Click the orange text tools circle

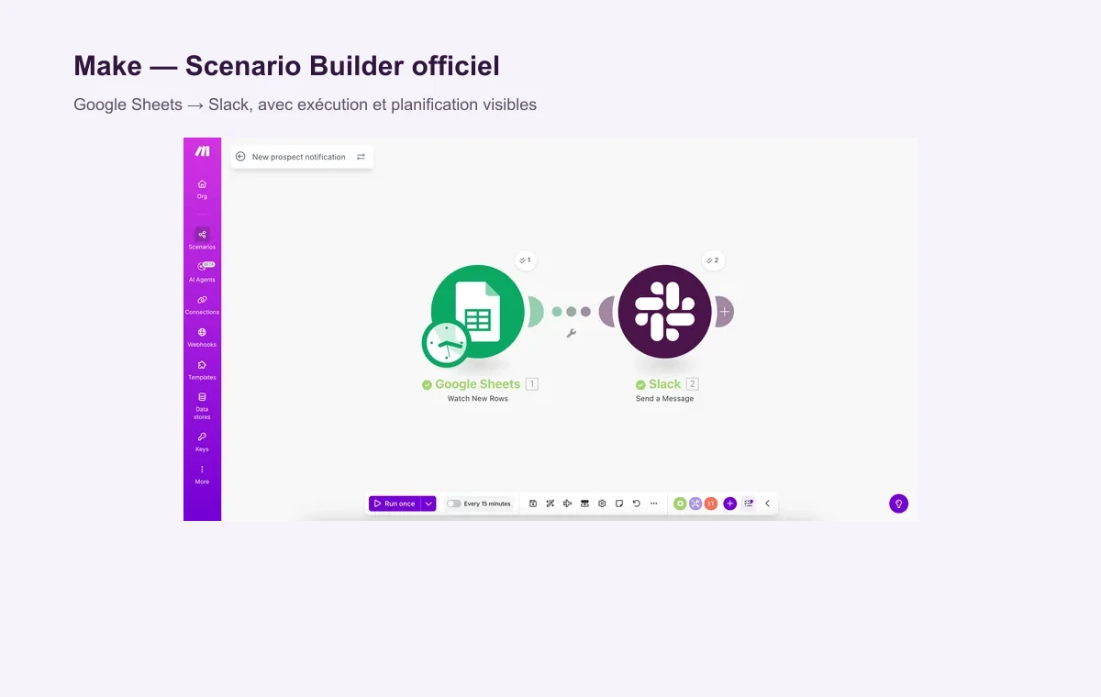click(x=711, y=503)
